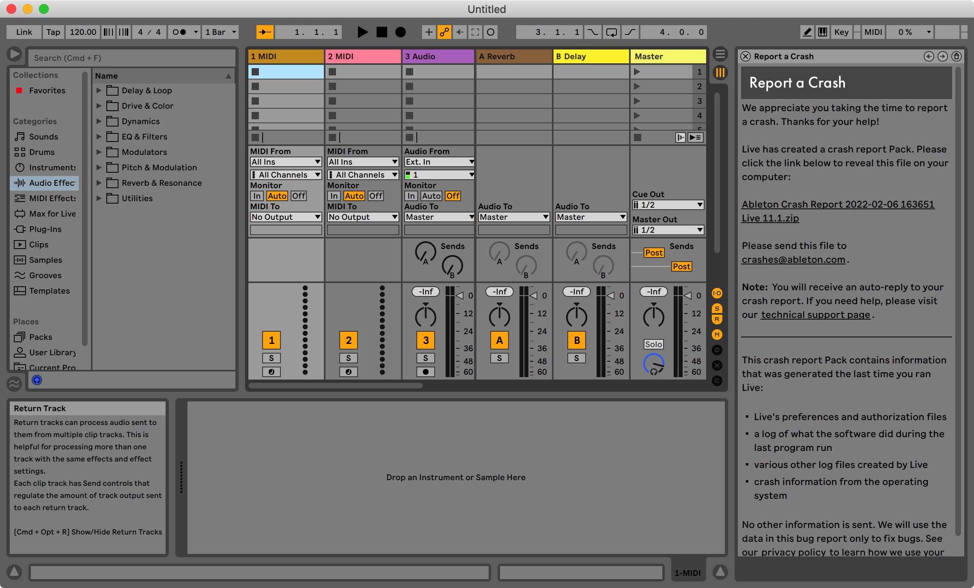
Task: Close the Report a Crash help panel
Action: (x=746, y=56)
